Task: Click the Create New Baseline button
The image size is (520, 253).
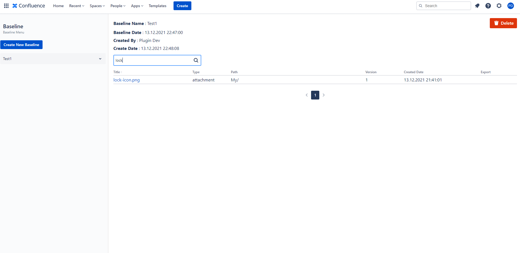Action: (21, 45)
